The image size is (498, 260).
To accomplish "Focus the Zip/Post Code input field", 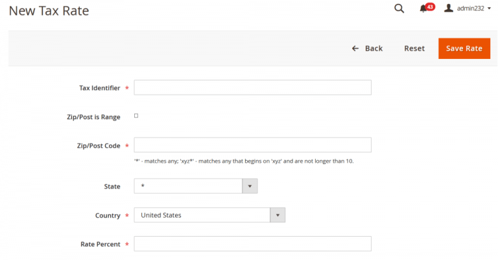I will tap(252, 145).
